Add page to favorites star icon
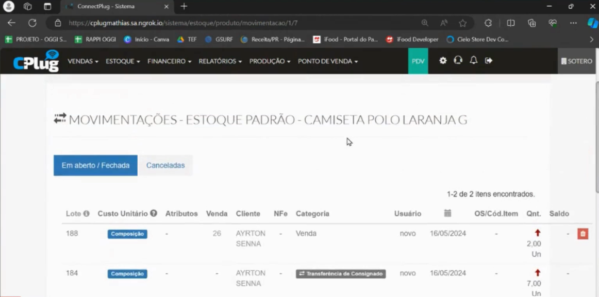599x297 pixels. click(x=462, y=23)
